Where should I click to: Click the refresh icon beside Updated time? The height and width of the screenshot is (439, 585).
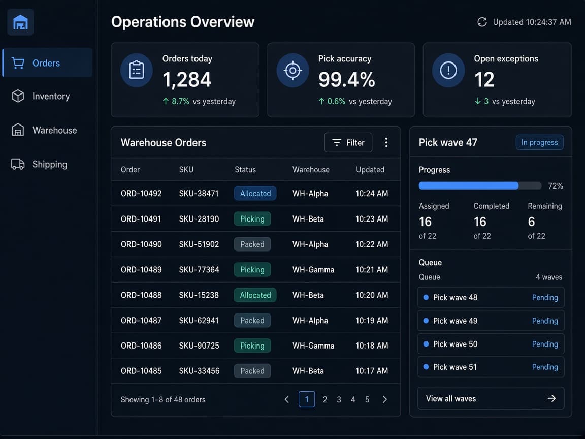482,22
